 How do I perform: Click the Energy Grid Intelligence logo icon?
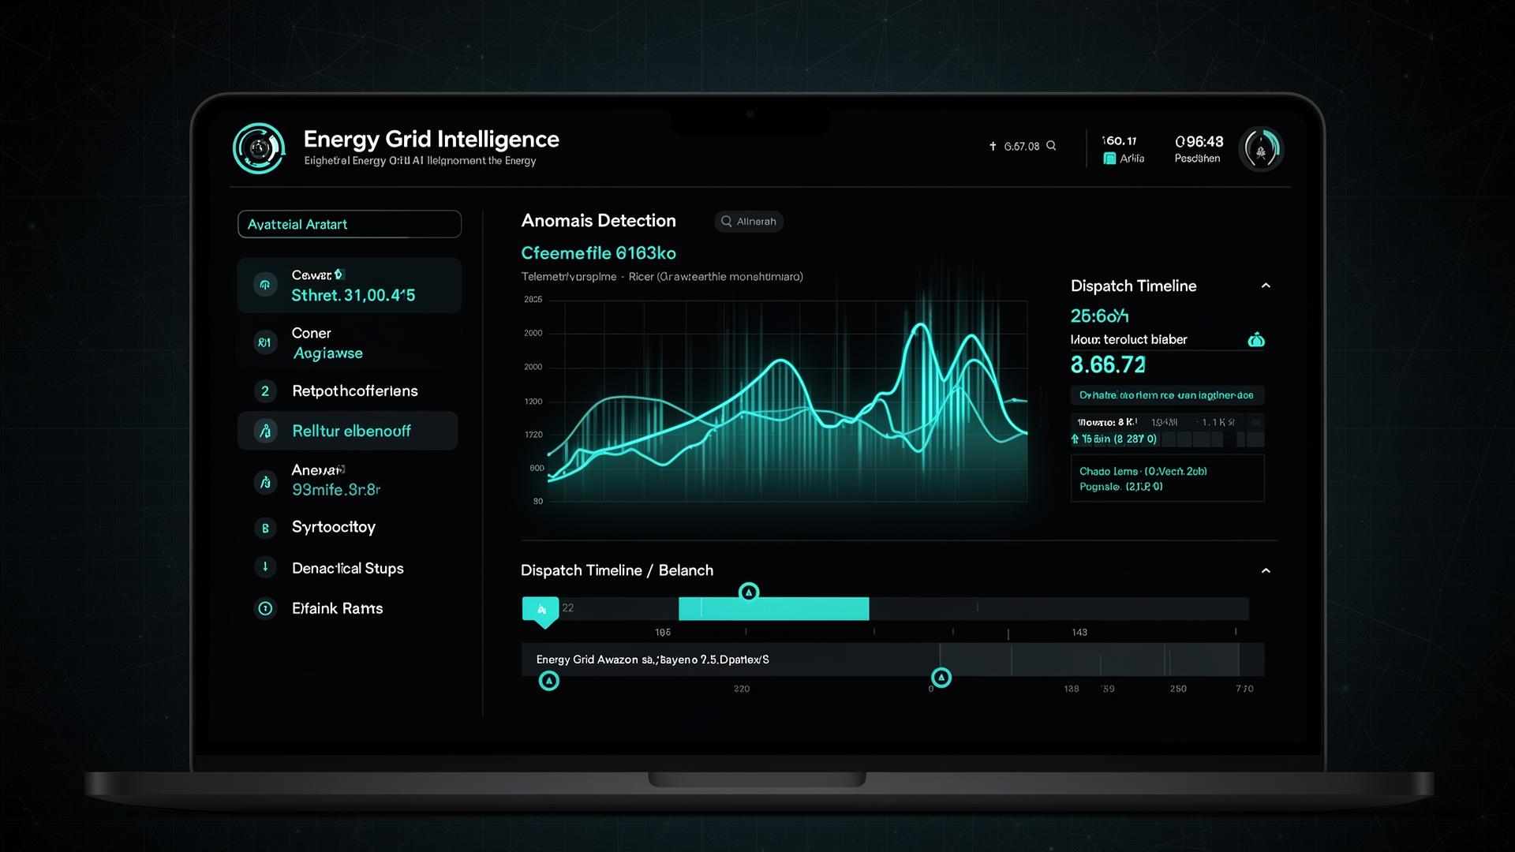click(259, 148)
